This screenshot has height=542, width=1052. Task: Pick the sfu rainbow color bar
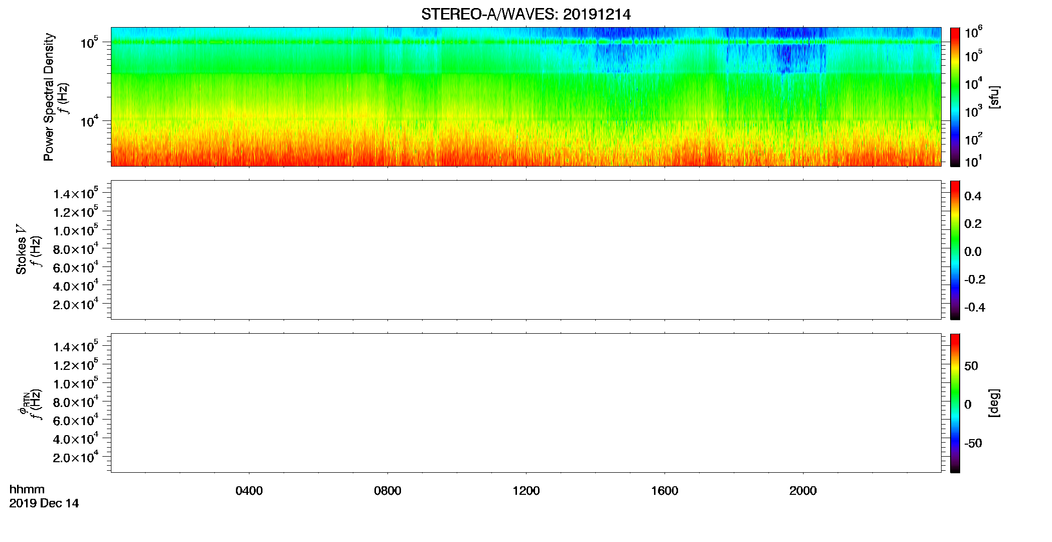(955, 97)
